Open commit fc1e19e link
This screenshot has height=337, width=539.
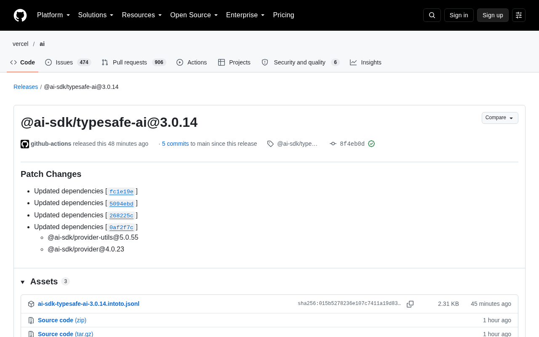121,192
